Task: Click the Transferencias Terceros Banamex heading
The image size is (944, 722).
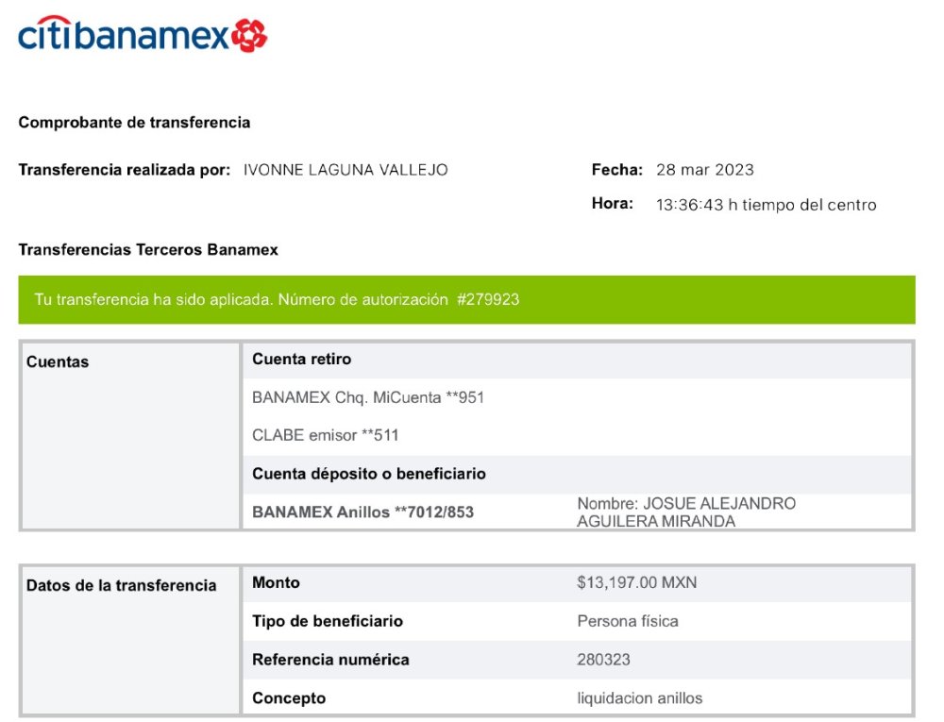Action: coord(148,250)
